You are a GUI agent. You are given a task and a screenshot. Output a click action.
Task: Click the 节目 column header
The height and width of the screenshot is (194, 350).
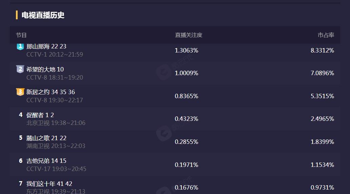coord(21,35)
